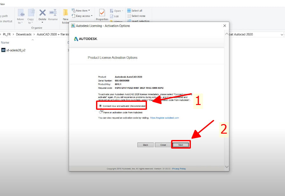Screen dimensions: 285x196
Task: Go Back in the activation dialog
Action: coord(145,145)
